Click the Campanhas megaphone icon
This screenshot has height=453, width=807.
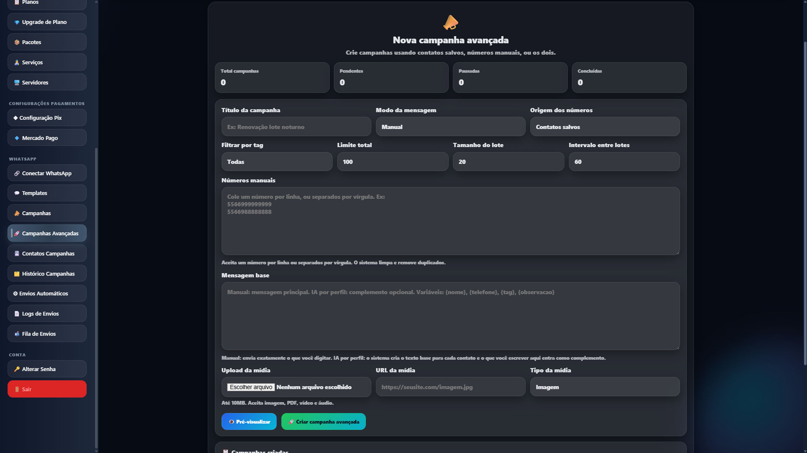coord(17,213)
